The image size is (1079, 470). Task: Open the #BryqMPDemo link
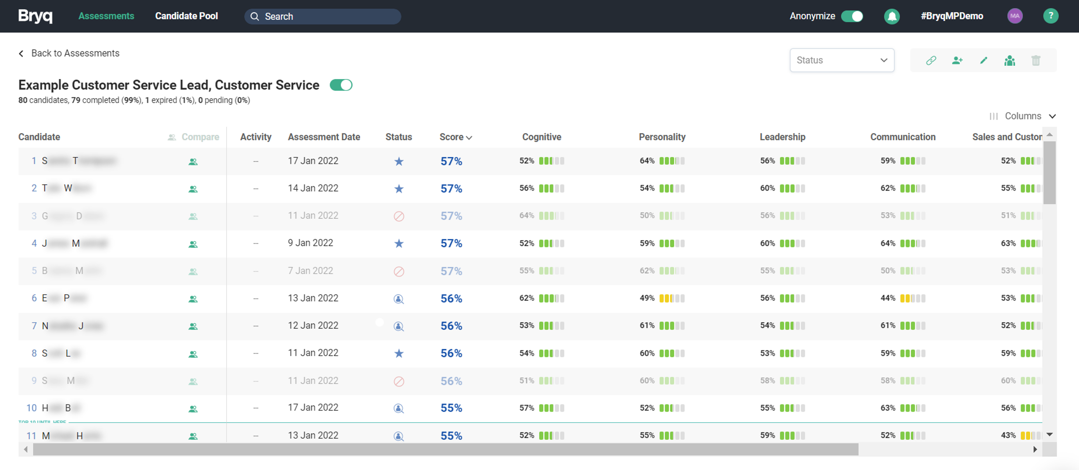[952, 16]
